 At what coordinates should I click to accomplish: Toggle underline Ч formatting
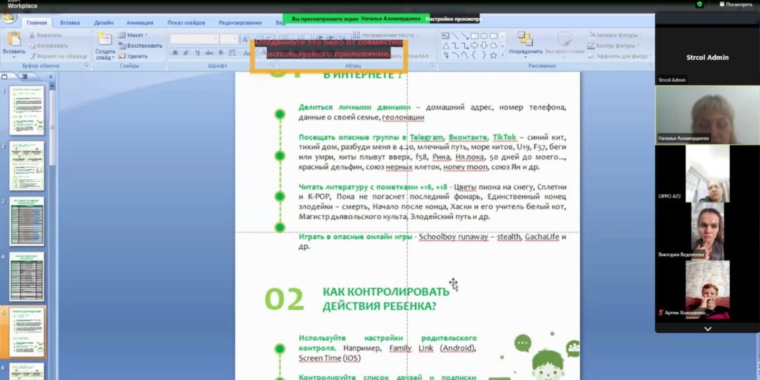(x=198, y=53)
